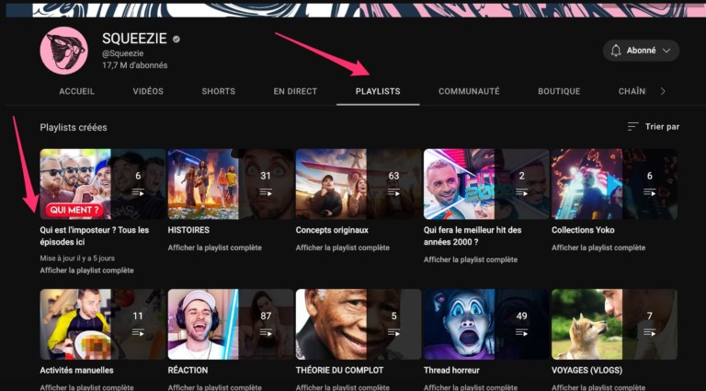Click playlist icon on meilleur hit 2000 thumbnail
Screen dimensions: 706x391
coord(521,192)
